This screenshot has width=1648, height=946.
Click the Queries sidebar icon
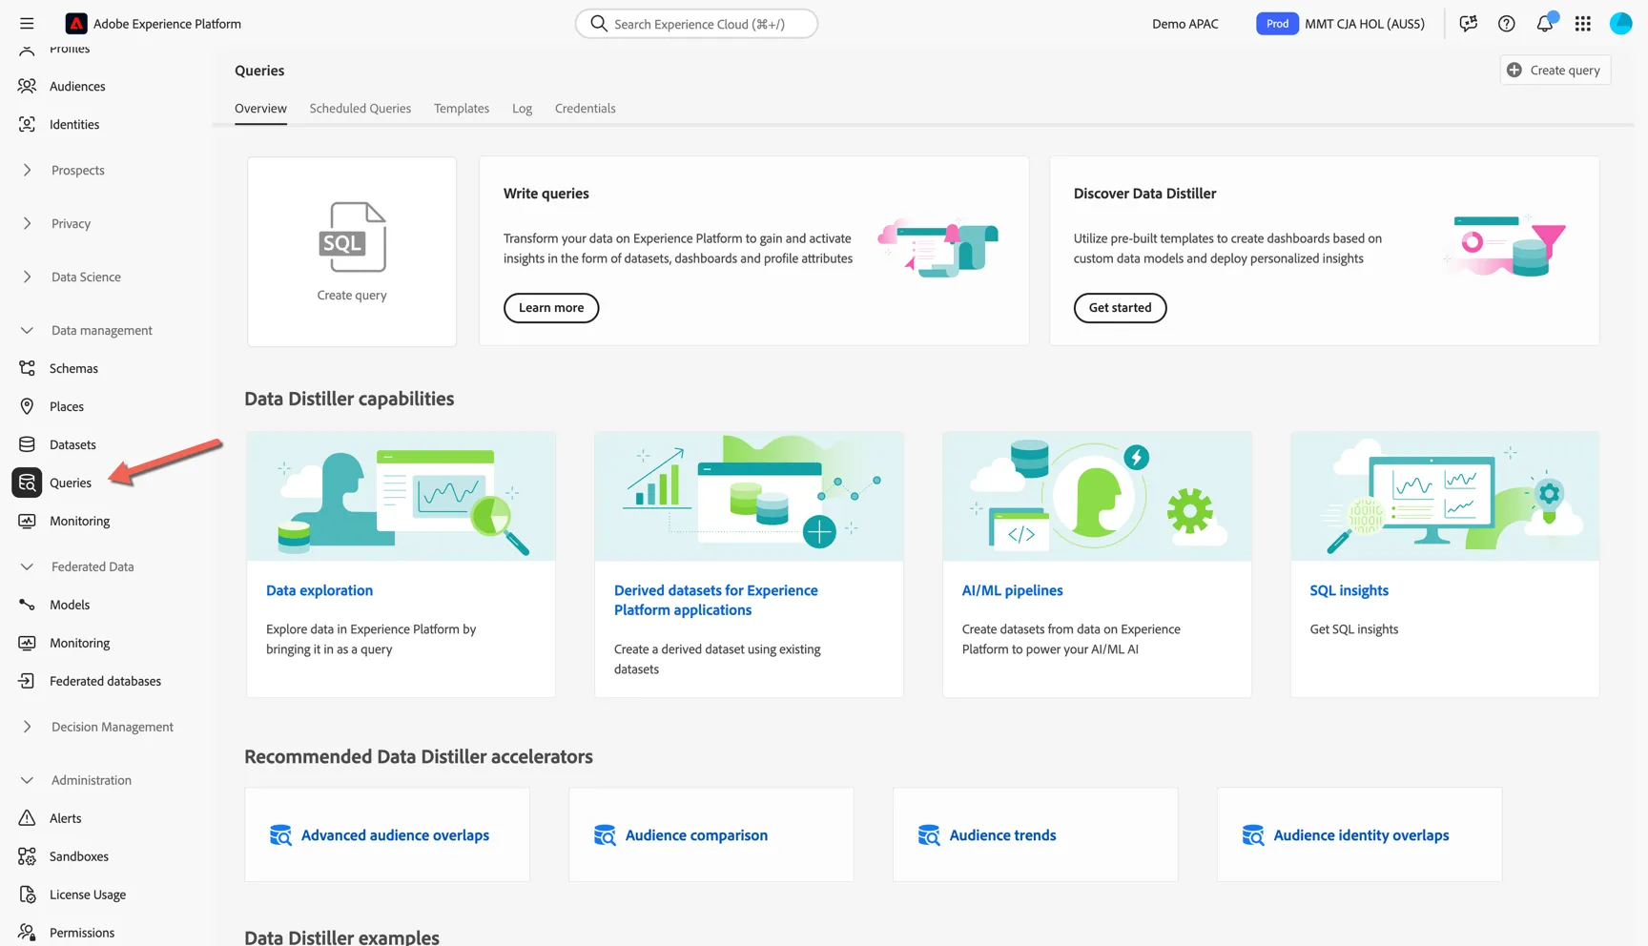tap(27, 483)
